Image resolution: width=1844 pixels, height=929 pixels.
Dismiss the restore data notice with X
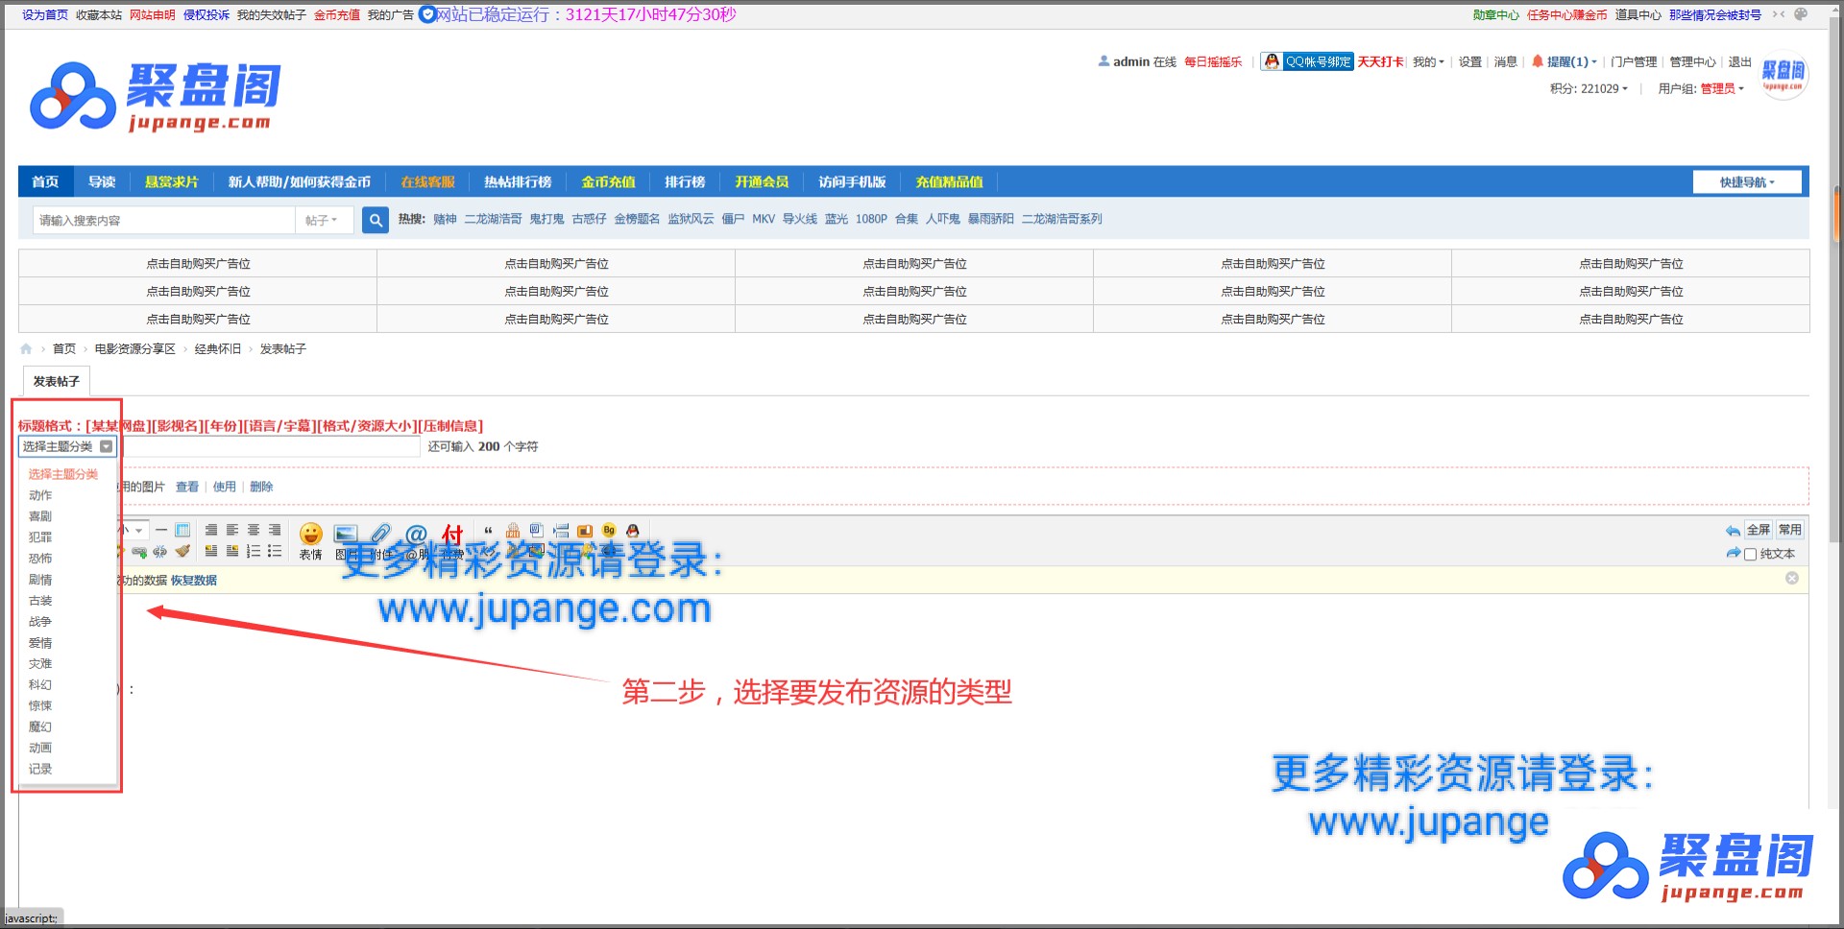[x=1792, y=578]
